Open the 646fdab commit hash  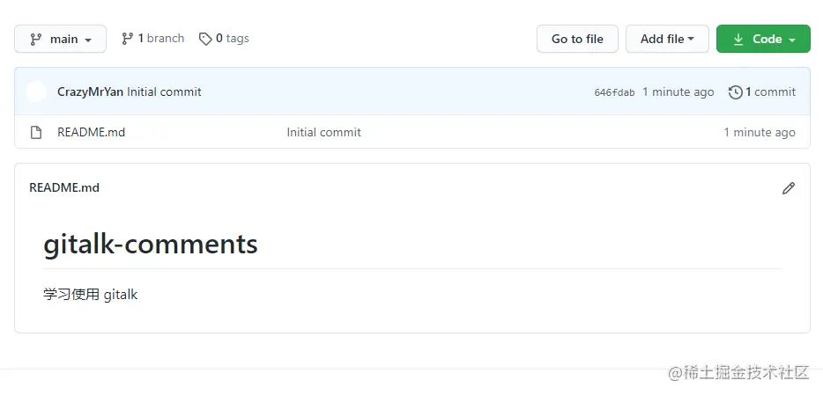tap(614, 92)
